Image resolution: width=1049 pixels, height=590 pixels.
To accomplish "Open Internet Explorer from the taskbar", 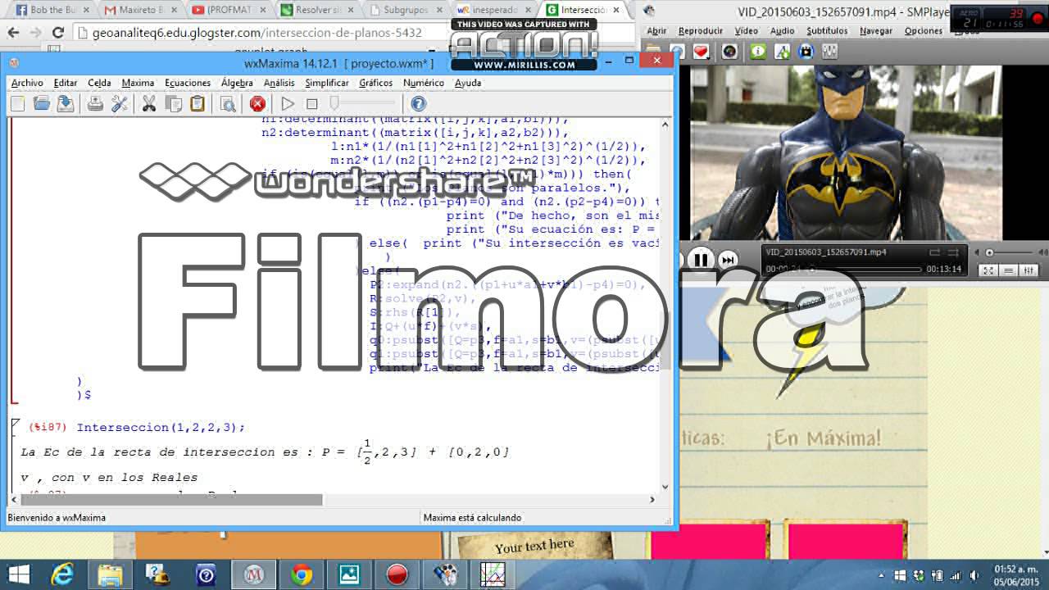I will (x=63, y=574).
